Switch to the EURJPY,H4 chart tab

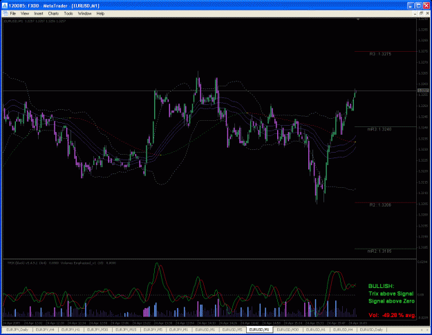coord(46,329)
